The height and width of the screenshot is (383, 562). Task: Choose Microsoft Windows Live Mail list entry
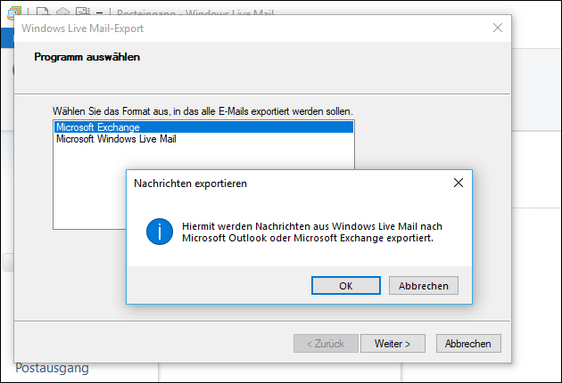point(118,139)
